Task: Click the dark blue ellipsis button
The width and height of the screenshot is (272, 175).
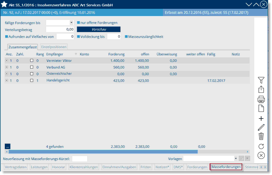Action: point(8,146)
